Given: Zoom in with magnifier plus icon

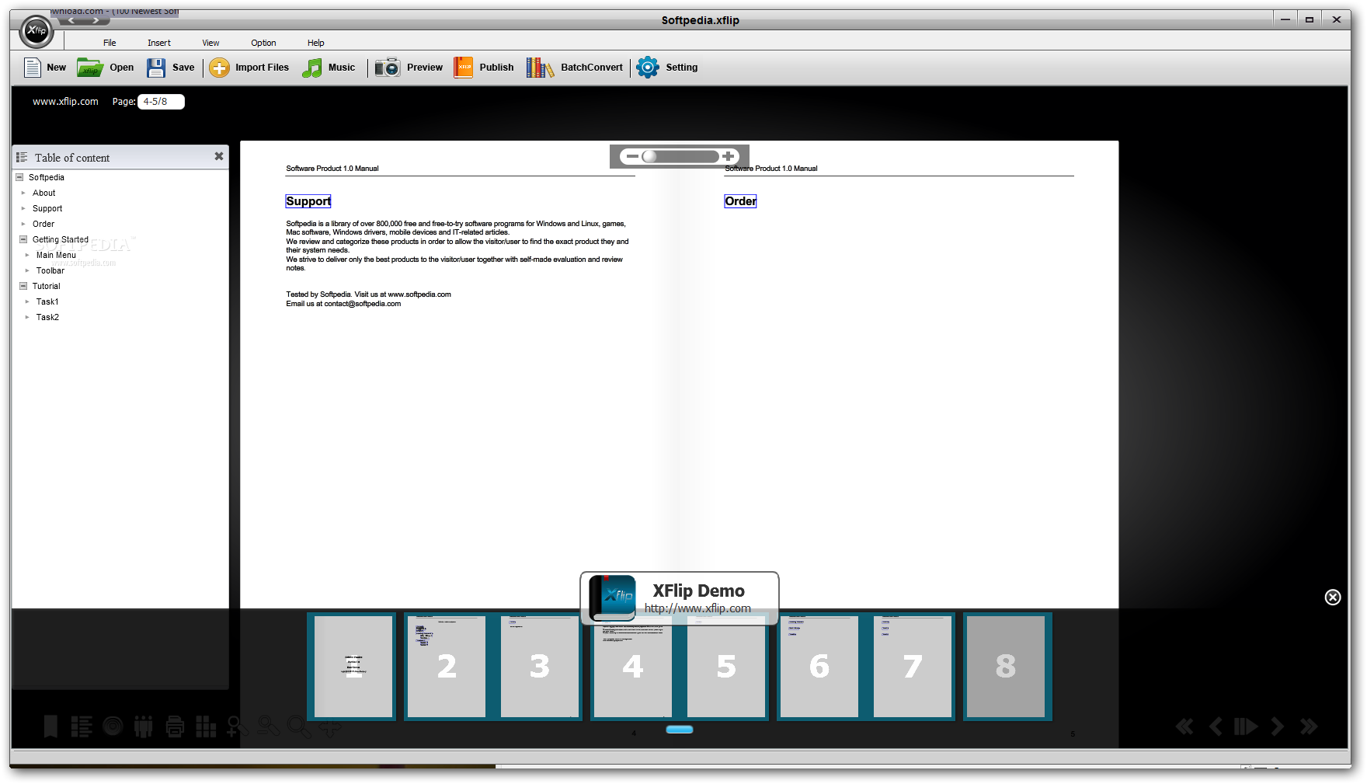Looking at the screenshot, I should click(x=237, y=727).
